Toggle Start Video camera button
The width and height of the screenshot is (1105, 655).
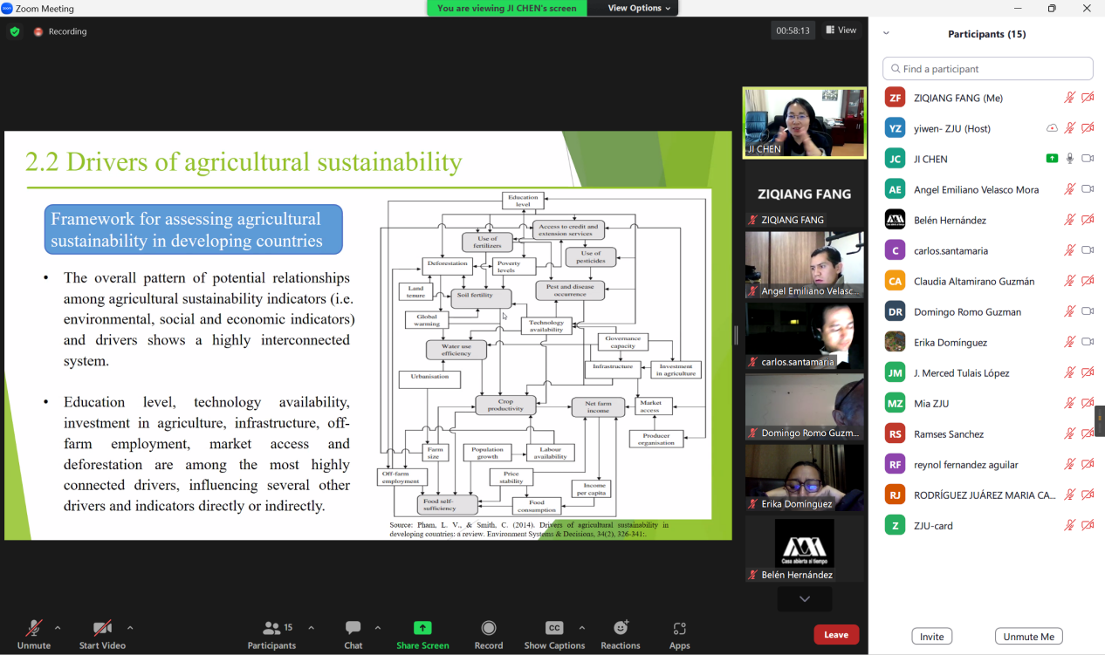(102, 628)
